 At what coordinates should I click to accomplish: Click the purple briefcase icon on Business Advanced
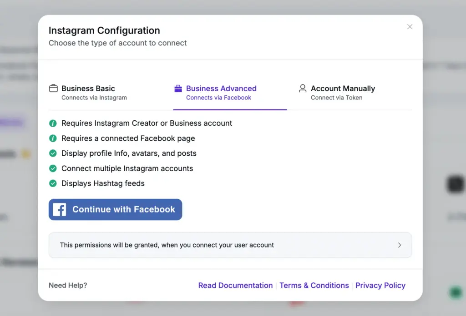[x=177, y=89]
